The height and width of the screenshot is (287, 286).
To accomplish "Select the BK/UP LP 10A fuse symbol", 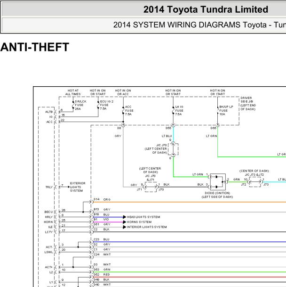I will [217, 110].
